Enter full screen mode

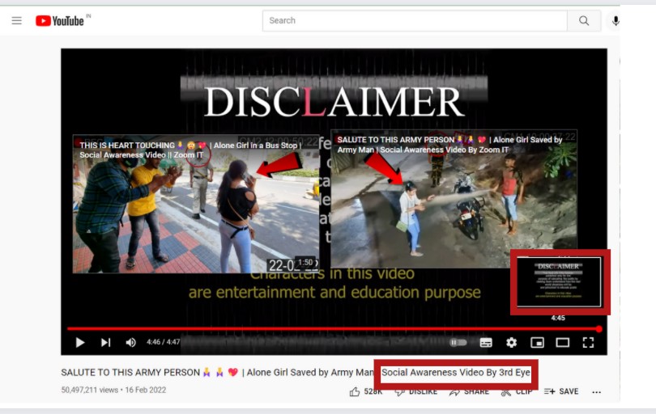pos(588,343)
